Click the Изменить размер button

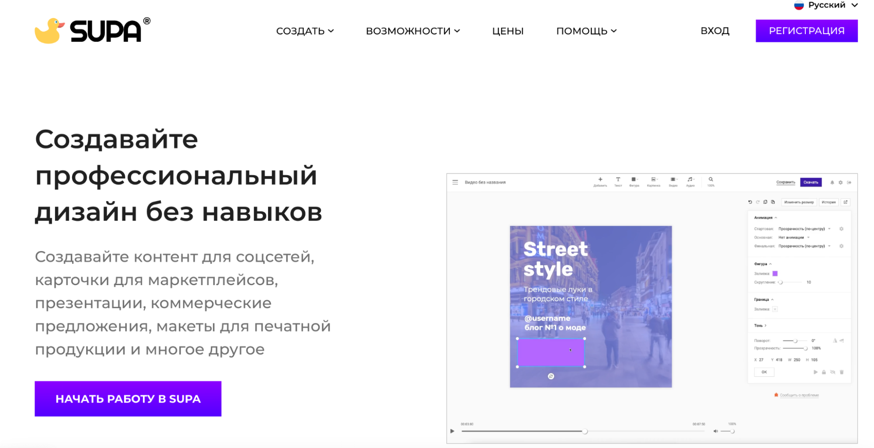click(x=799, y=202)
